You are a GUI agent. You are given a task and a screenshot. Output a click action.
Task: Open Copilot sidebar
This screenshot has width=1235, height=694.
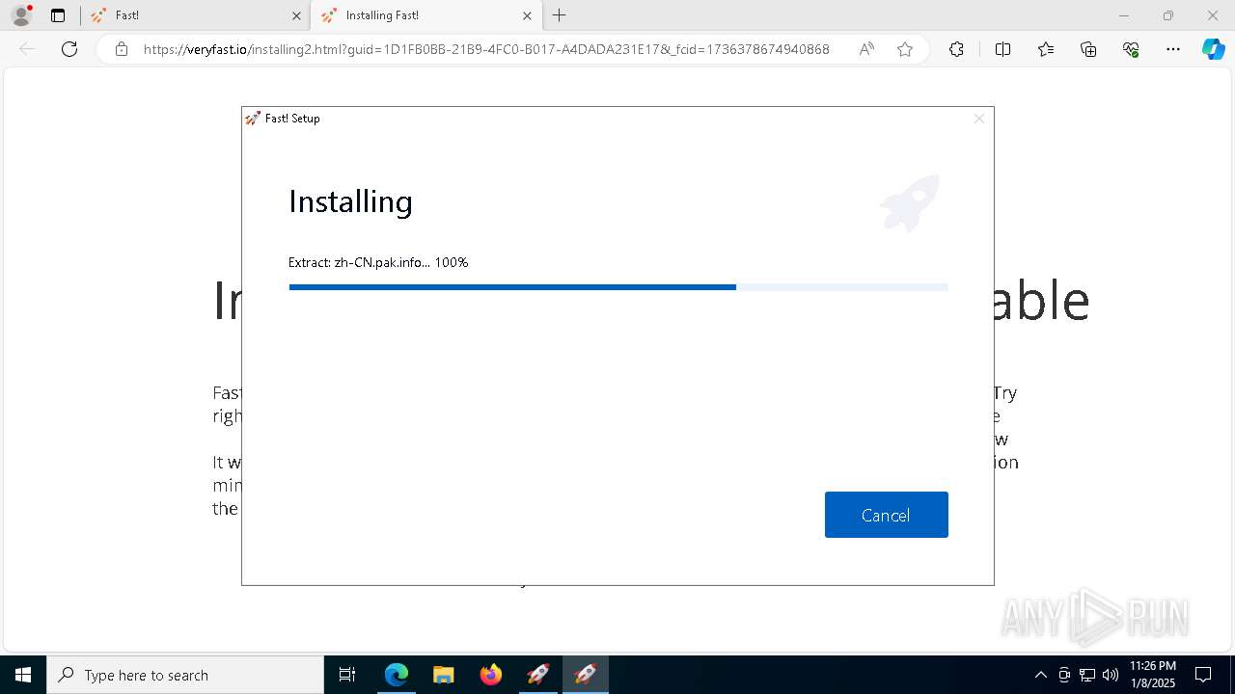(x=1213, y=49)
